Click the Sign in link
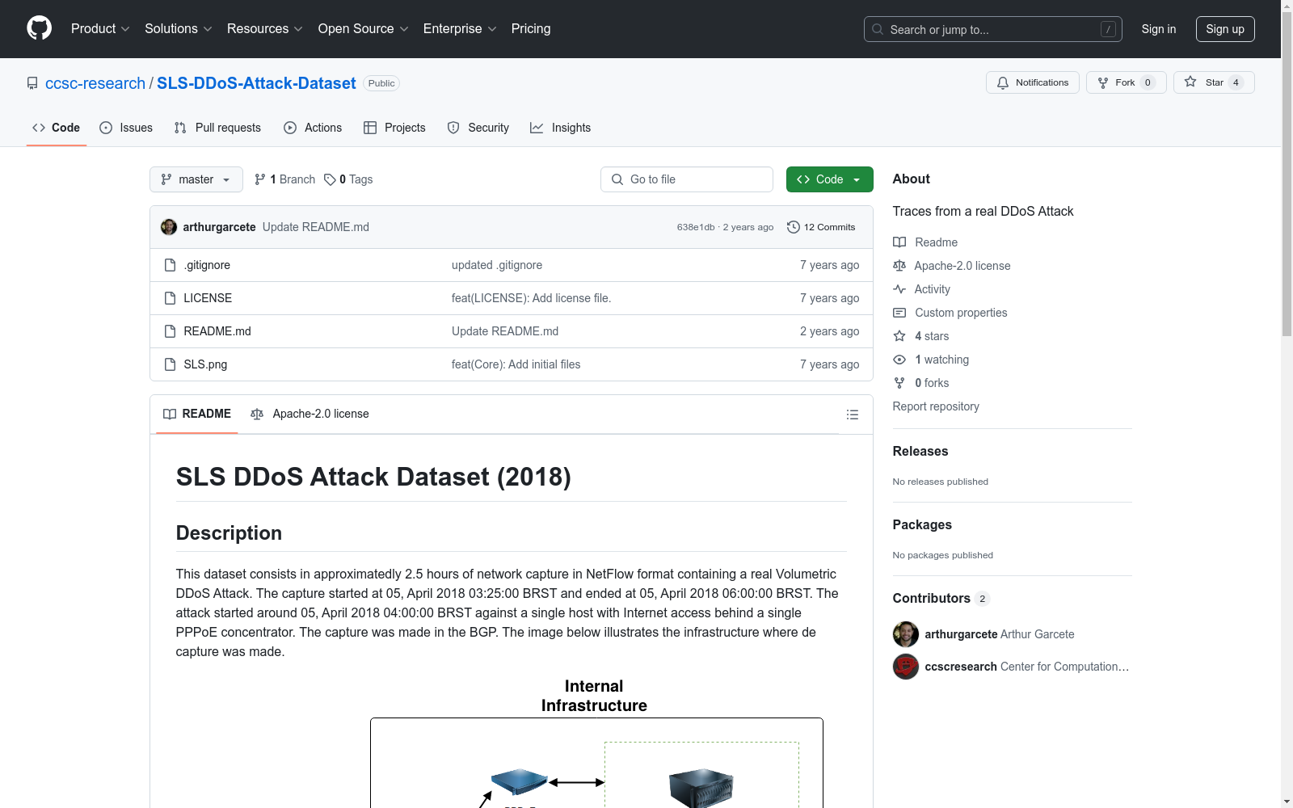1293x808 pixels. point(1159,29)
